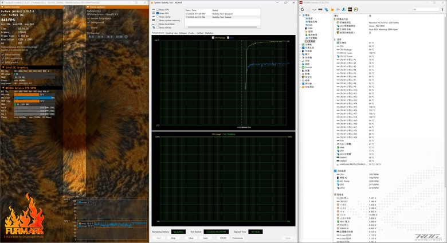Select the IPMI item in AIDA64 tree
Screen dimensions: 447x243
pos(310,28)
